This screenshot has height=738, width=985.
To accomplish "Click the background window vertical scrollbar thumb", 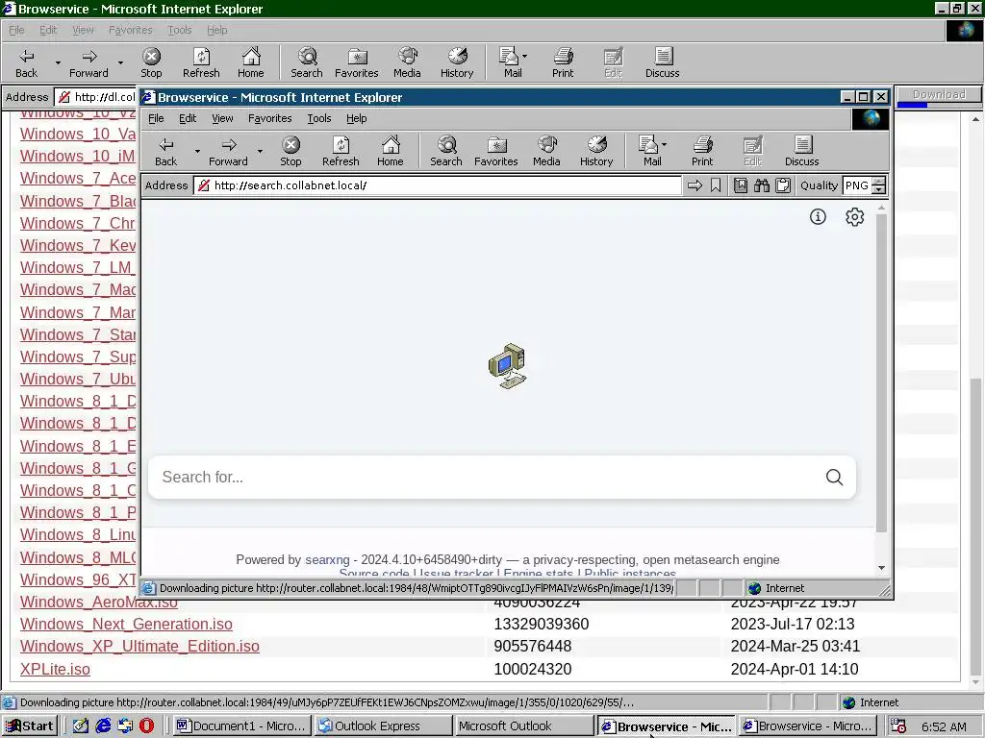I will [x=975, y=526].
